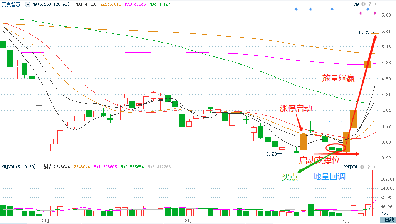Select the tall green volume bar in late March
The width and height of the screenshot is (396, 224).
pyautogui.click(x=310, y=210)
